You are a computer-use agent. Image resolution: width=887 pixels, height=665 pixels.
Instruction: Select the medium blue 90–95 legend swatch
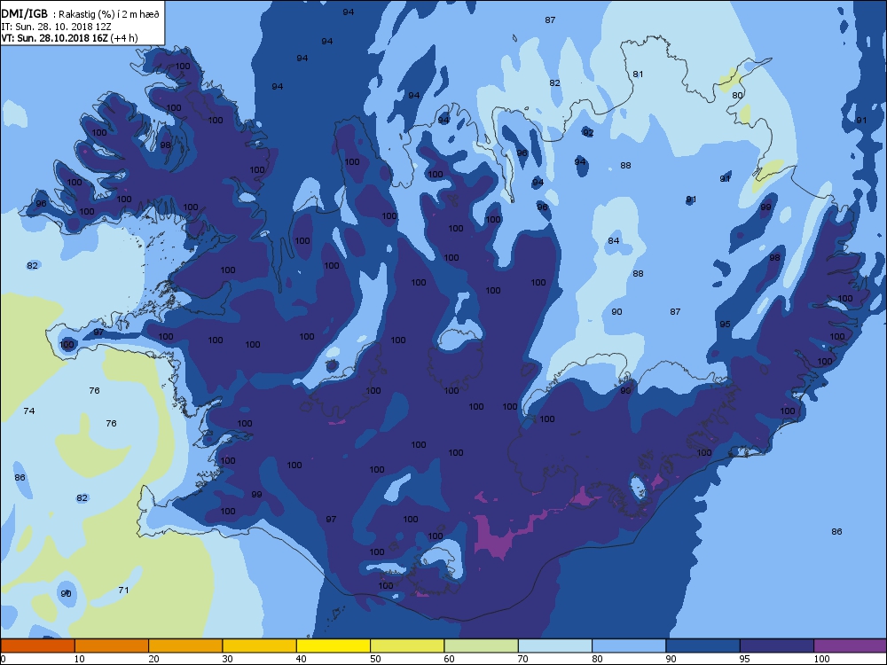coord(703,645)
